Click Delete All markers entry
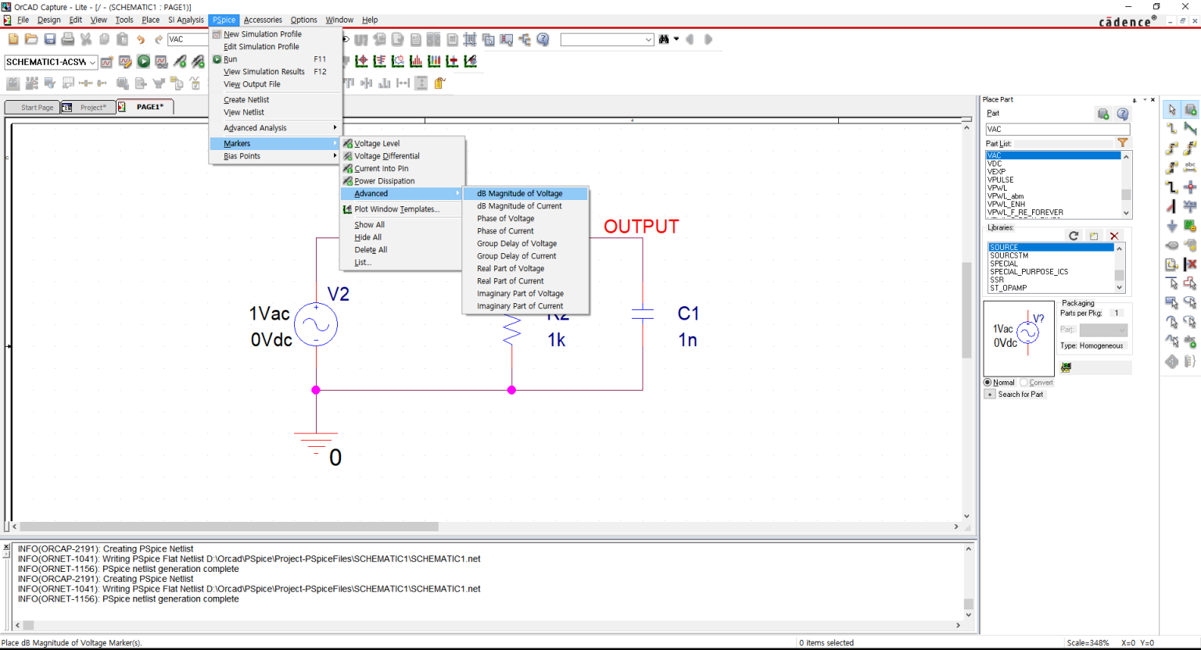 (x=403, y=250)
